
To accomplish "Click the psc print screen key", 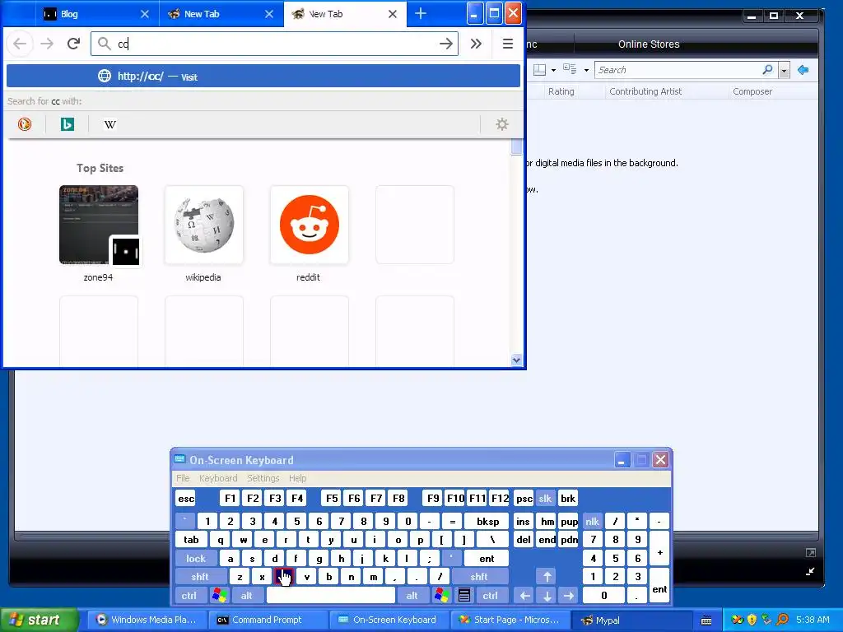I will pyautogui.click(x=524, y=498).
